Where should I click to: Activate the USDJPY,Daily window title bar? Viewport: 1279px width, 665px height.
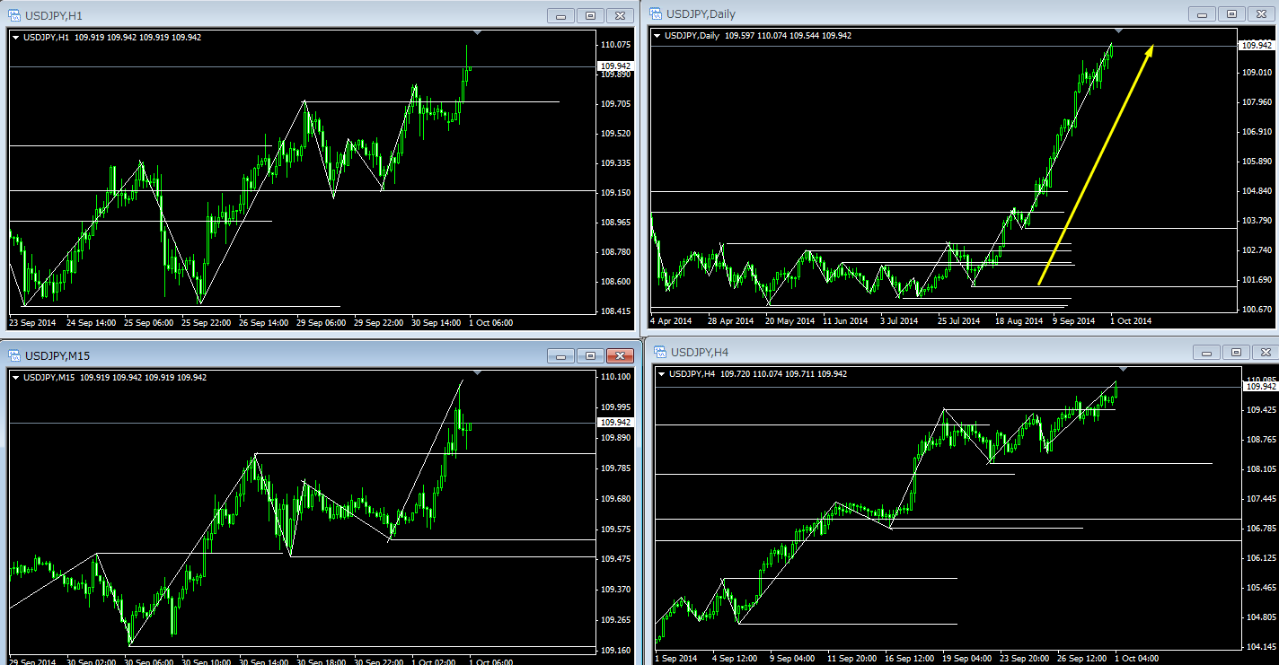[x=898, y=13]
